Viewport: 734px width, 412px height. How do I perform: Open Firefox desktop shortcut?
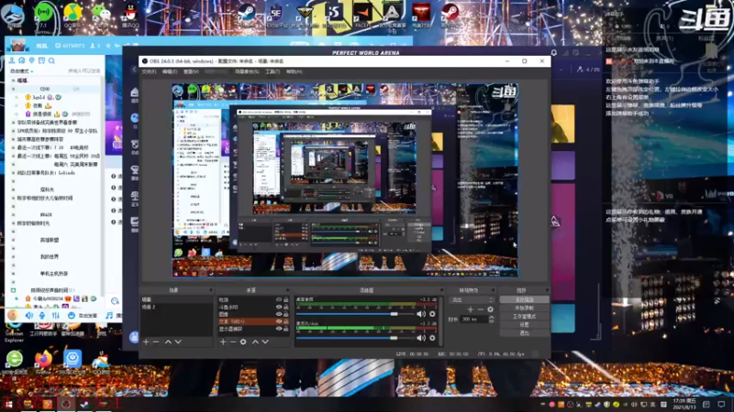click(x=43, y=362)
